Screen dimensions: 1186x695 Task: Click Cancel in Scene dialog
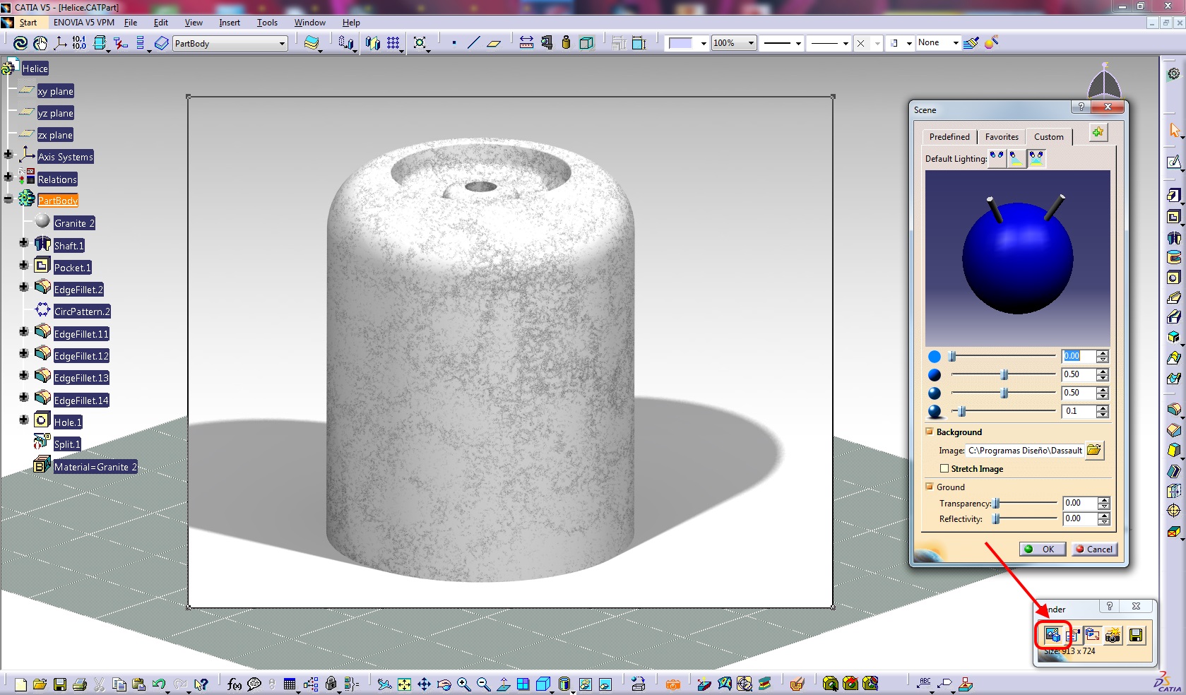click(x=1094, y=549)
